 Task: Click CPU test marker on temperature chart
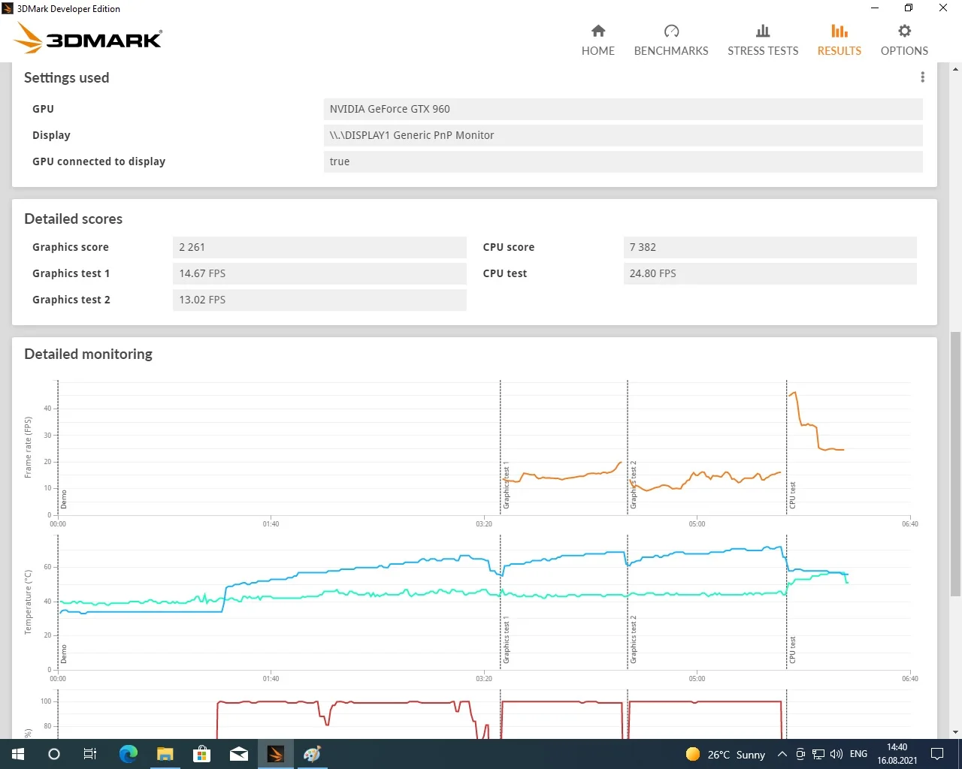[x=792, y=650]
